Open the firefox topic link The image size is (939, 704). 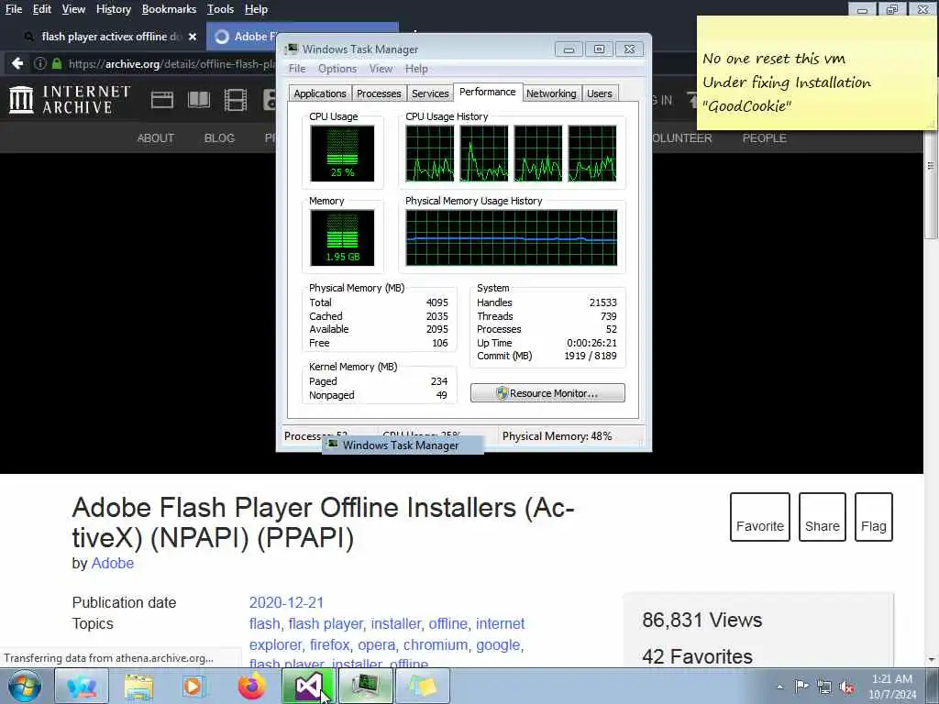pyautogui.click(x=329, y=644)
